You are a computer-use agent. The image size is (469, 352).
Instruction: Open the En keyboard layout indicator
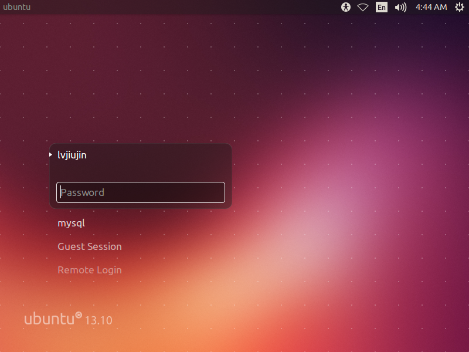click(x=382, y=7)
